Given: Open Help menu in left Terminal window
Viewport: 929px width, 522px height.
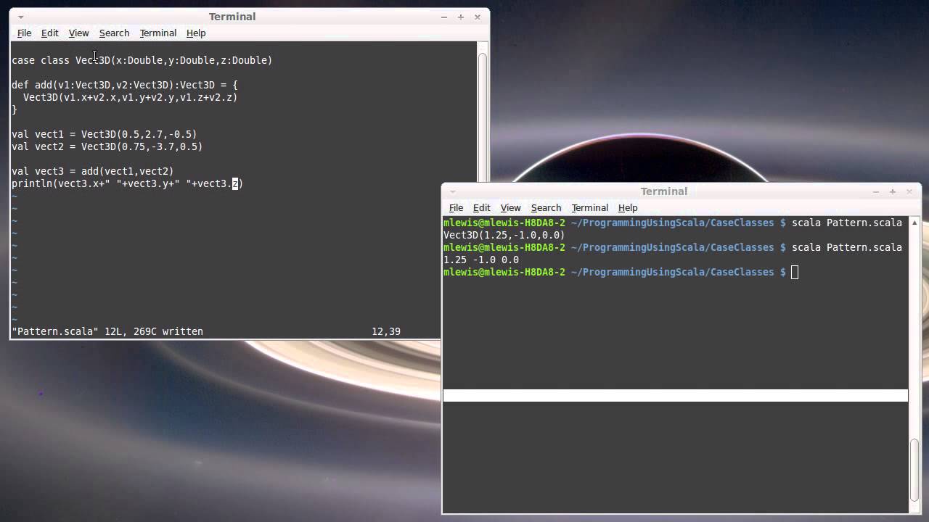Looking at the screenshot, I should pyautogui.click(x=196, y=33).
